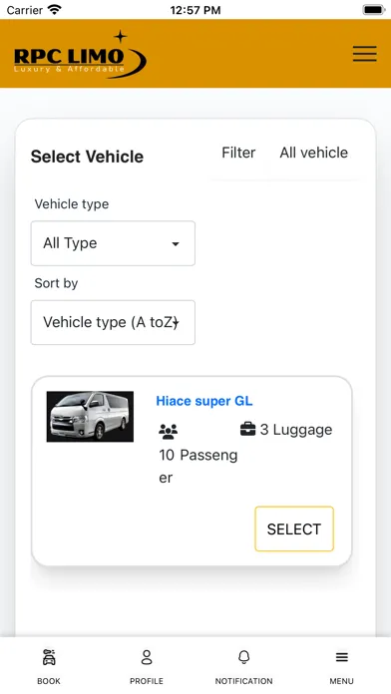391x694 pixels.
Task: Tap the passengers group icon
Action: pyautogui.click(x=168, y=432)
